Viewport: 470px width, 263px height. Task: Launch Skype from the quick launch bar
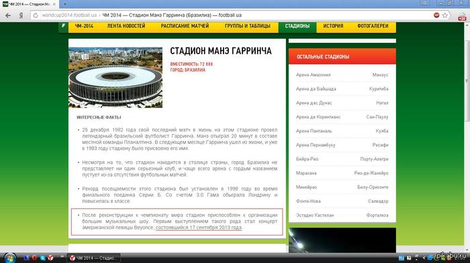(42, 258)
